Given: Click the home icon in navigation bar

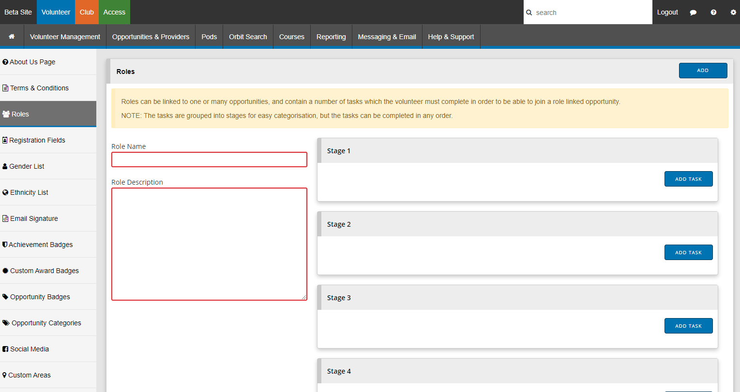Looking at the screenshot, I should coord(12,37).
